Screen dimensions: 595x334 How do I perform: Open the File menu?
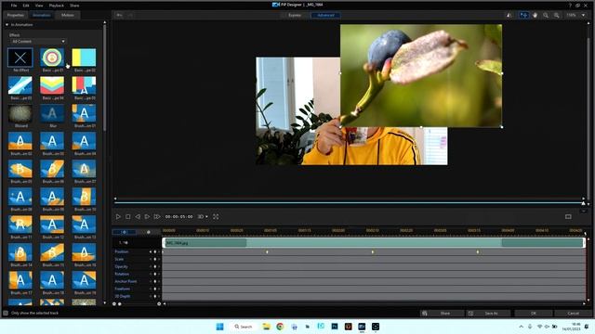coord(14,6)
